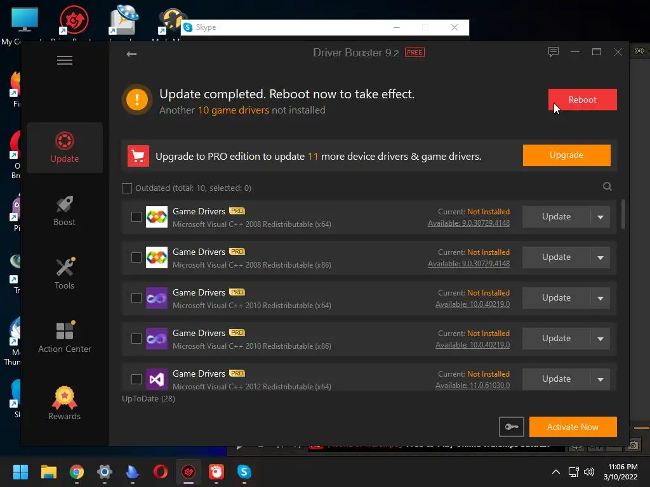
Task: Open the Tools section
Action: [x=65, y=274]
